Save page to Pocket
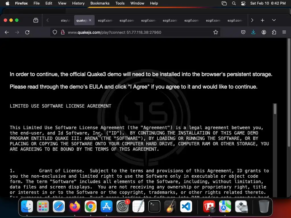 [243, 32]
